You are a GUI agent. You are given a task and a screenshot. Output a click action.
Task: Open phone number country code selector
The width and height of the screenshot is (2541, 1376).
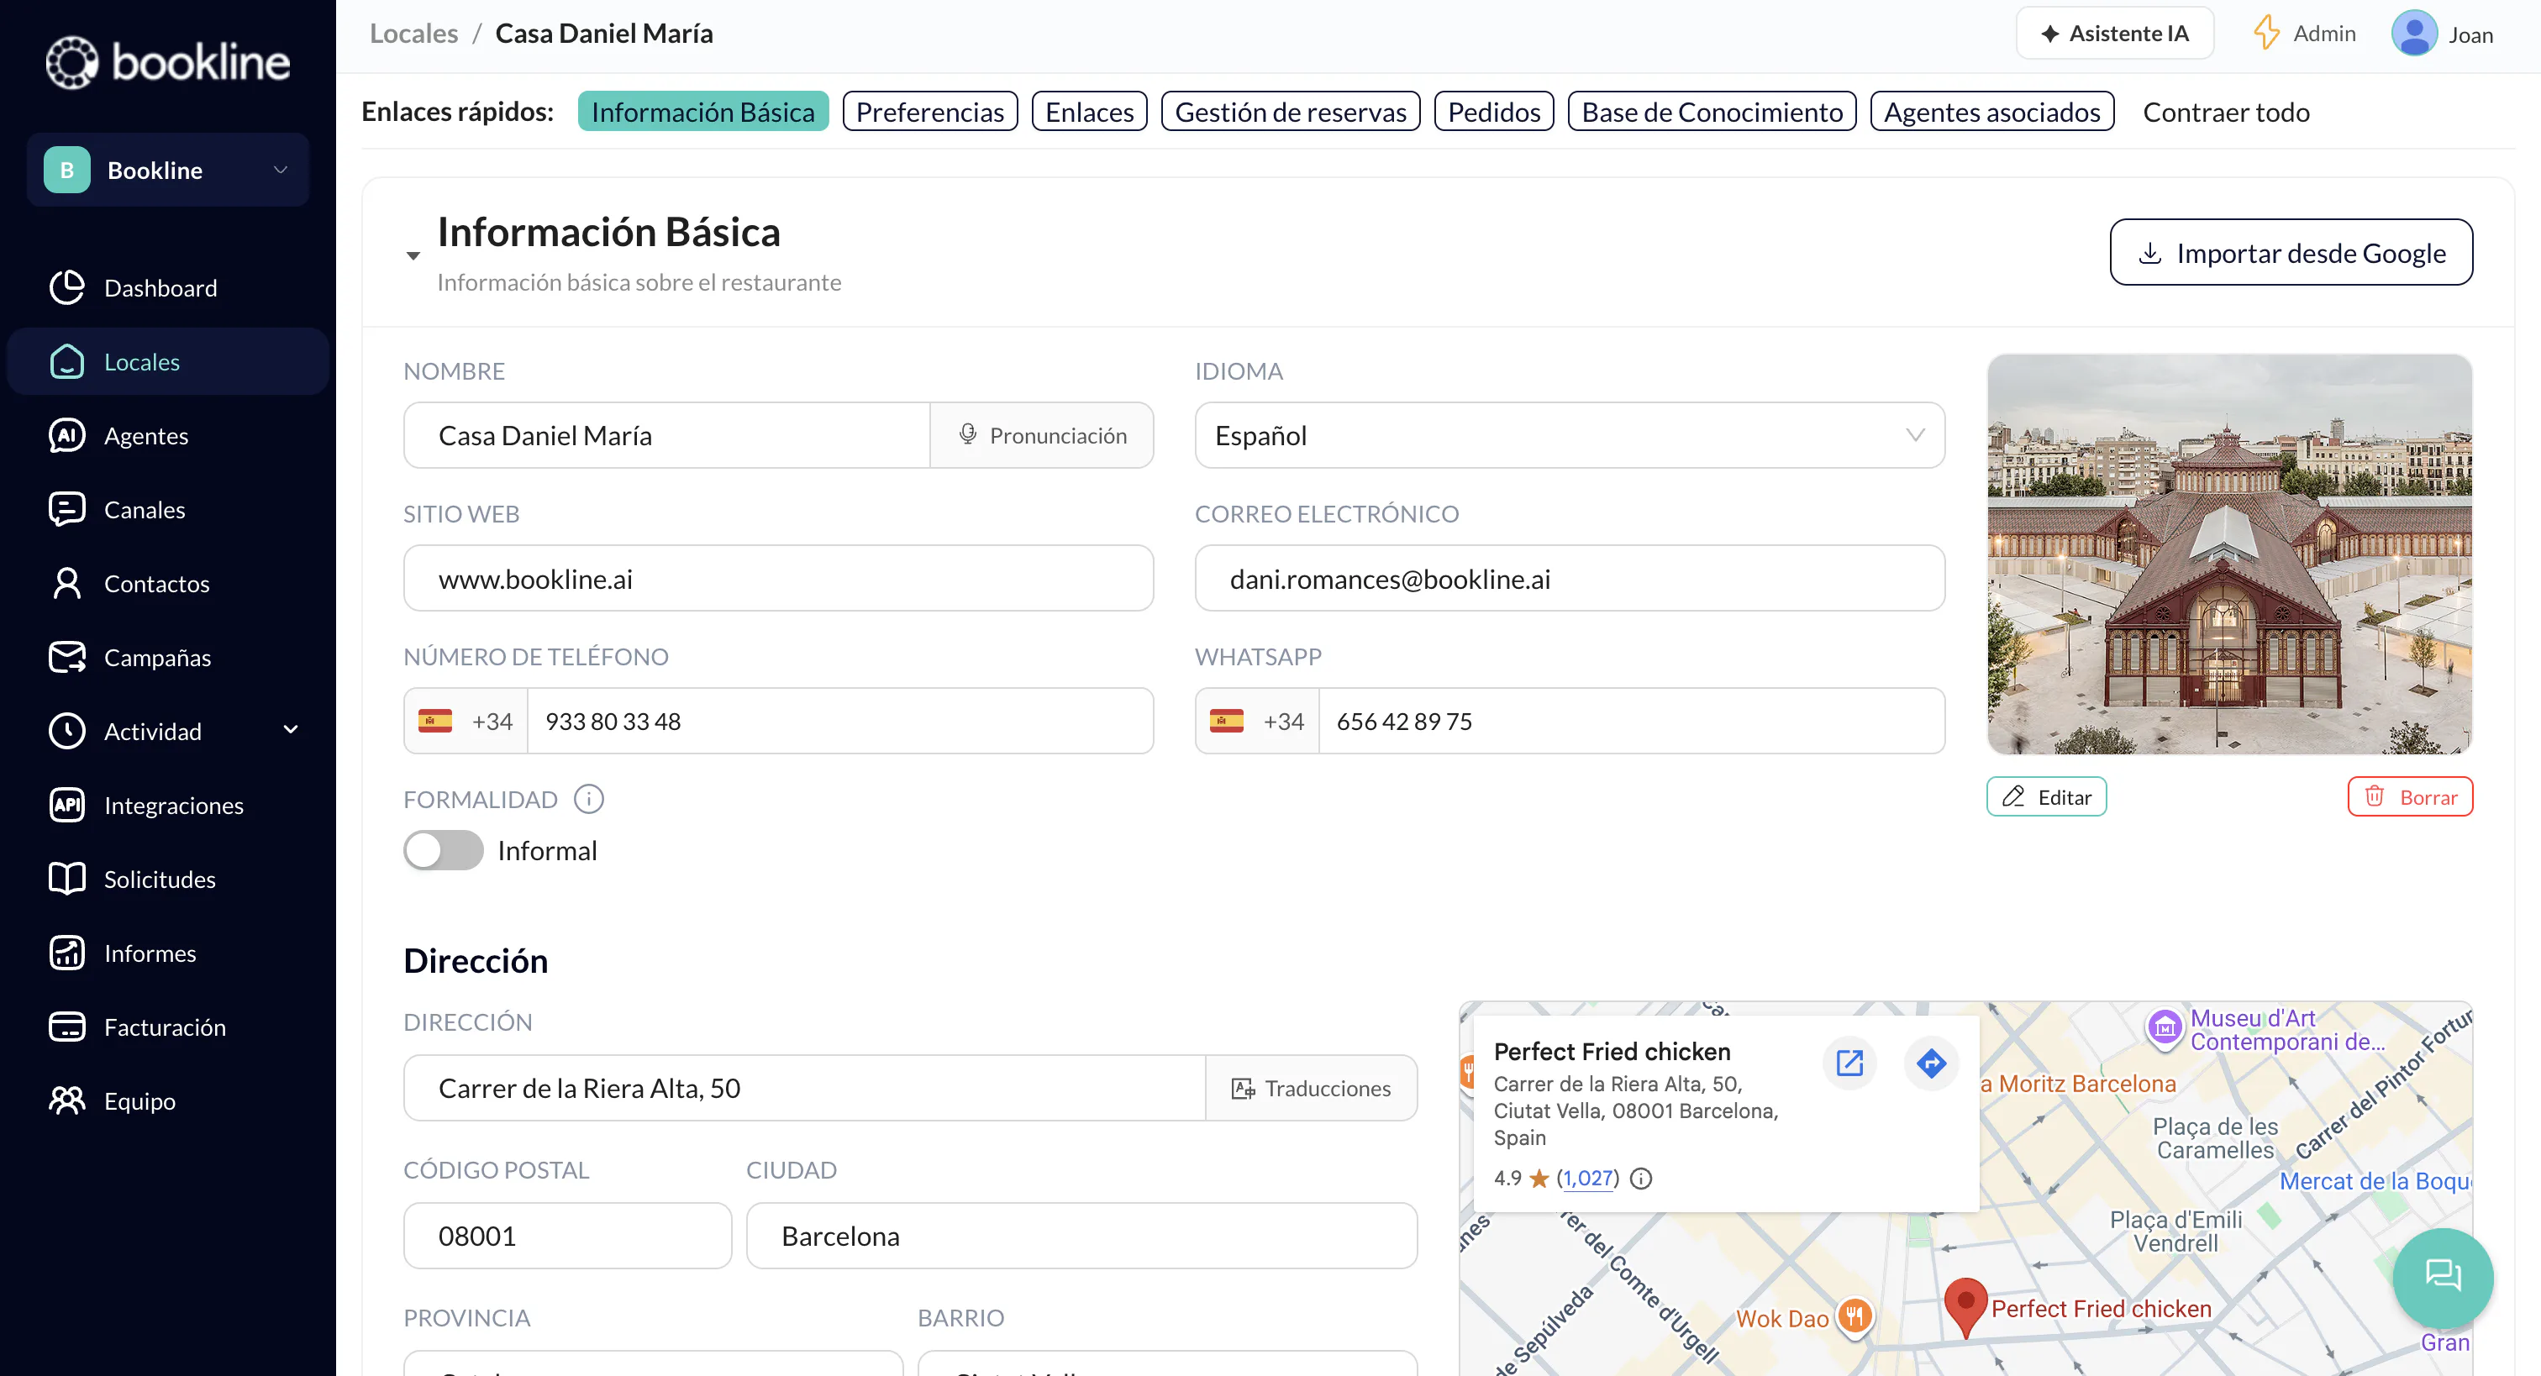tap(466, 721)
